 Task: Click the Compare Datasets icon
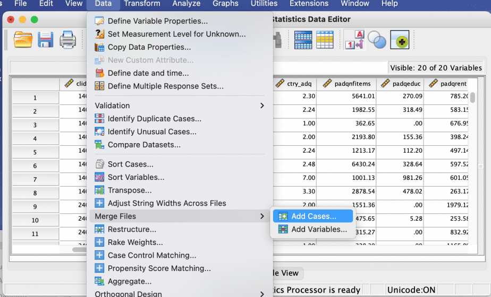[x=99, y=145]
